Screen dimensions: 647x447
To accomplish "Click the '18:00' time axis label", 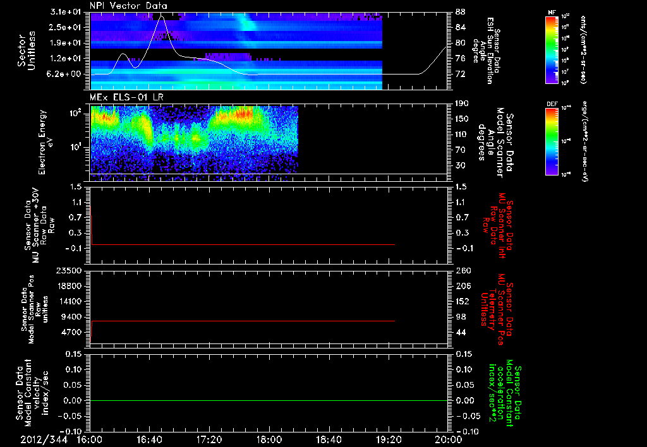I will (x=269, y=439).
